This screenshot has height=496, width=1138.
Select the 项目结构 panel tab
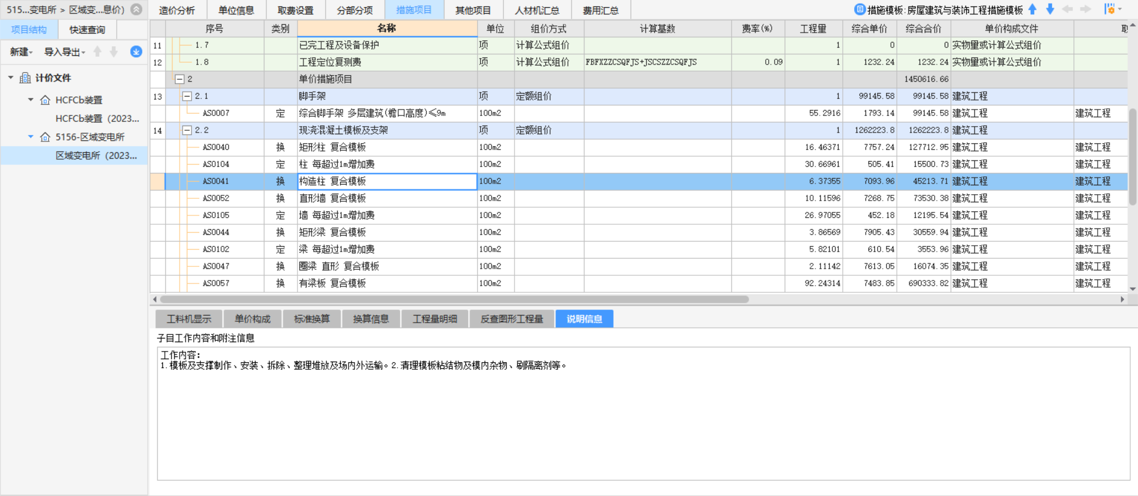(28, 30)
